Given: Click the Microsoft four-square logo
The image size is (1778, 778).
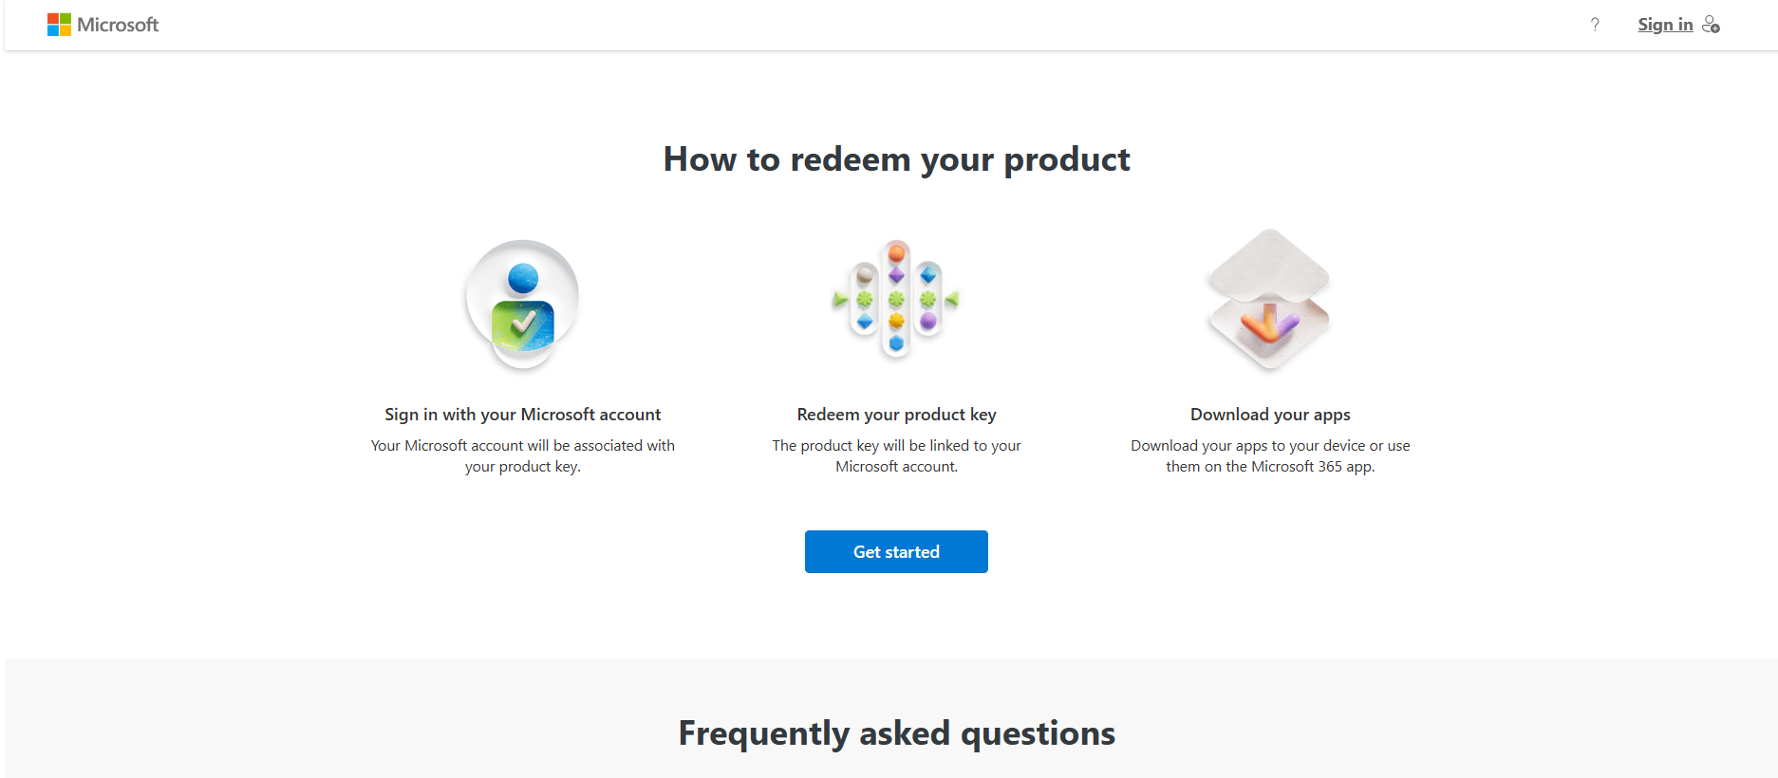Looking at the screenshot, I should (x=59, y=25).
